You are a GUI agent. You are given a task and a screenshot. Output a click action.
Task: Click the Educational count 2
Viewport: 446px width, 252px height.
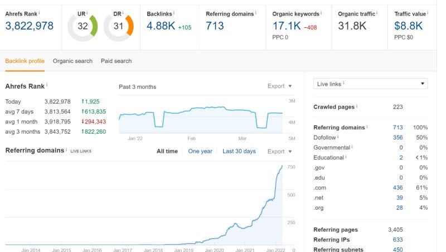(401, 158)
